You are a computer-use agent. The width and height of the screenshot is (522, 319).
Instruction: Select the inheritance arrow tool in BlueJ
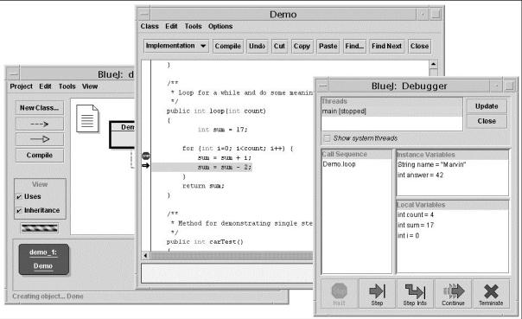pyautogui.click(x=40, y=139)
